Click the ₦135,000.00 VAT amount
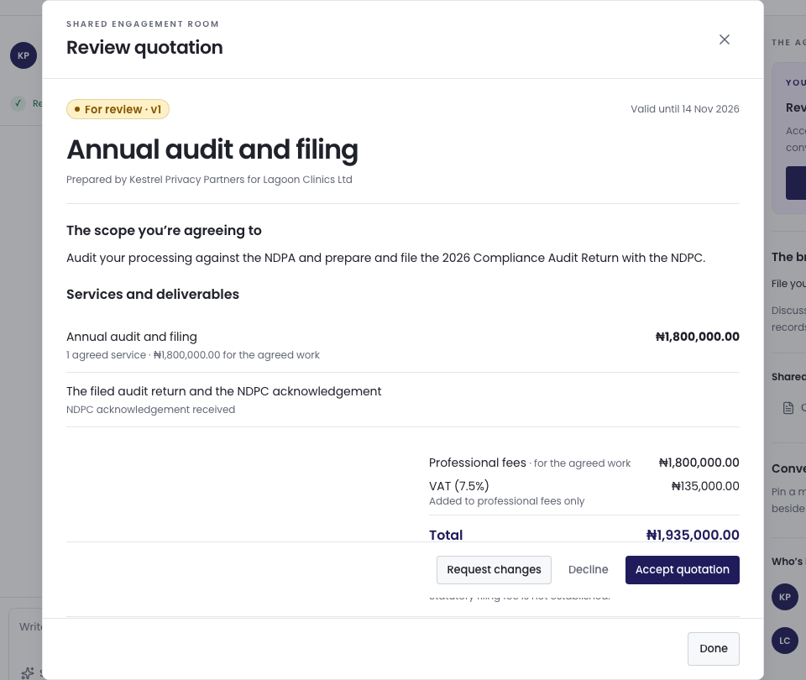This screenshot has height=680, width=806. pyautogui.click(x=705, y=486)
